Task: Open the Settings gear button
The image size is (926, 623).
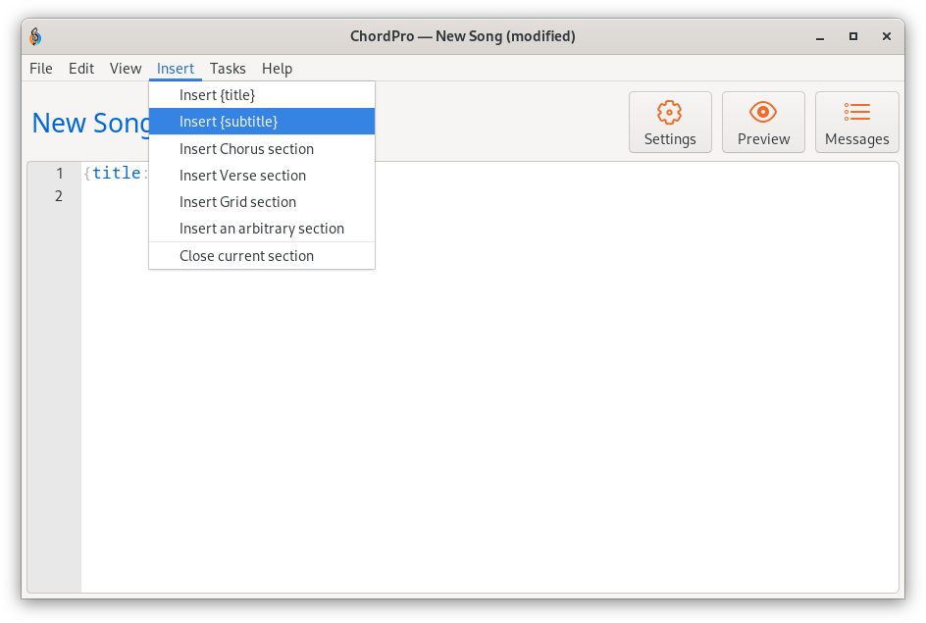Action: pyautogui.click(x=670, y=123)
